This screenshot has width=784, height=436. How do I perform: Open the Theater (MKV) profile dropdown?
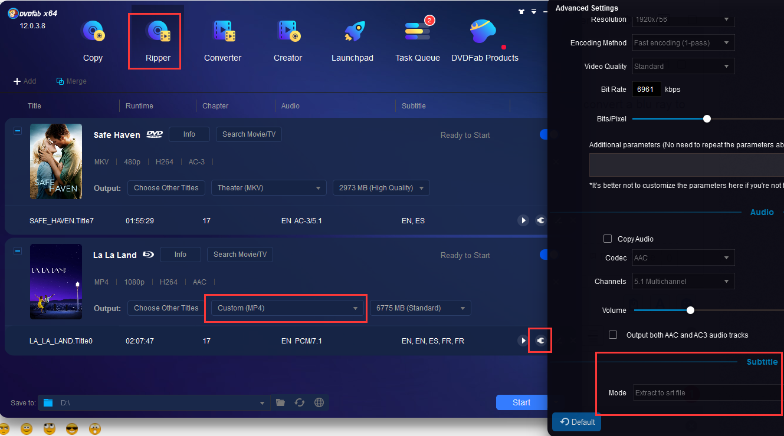pyautogui.click(x=268, y=188)
